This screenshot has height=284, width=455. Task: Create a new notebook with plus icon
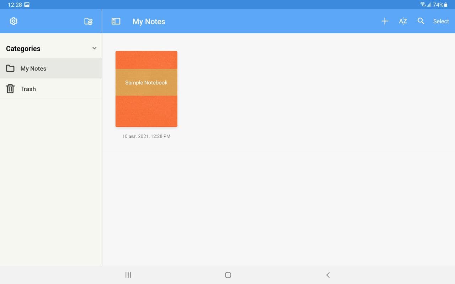coord(385,21)
